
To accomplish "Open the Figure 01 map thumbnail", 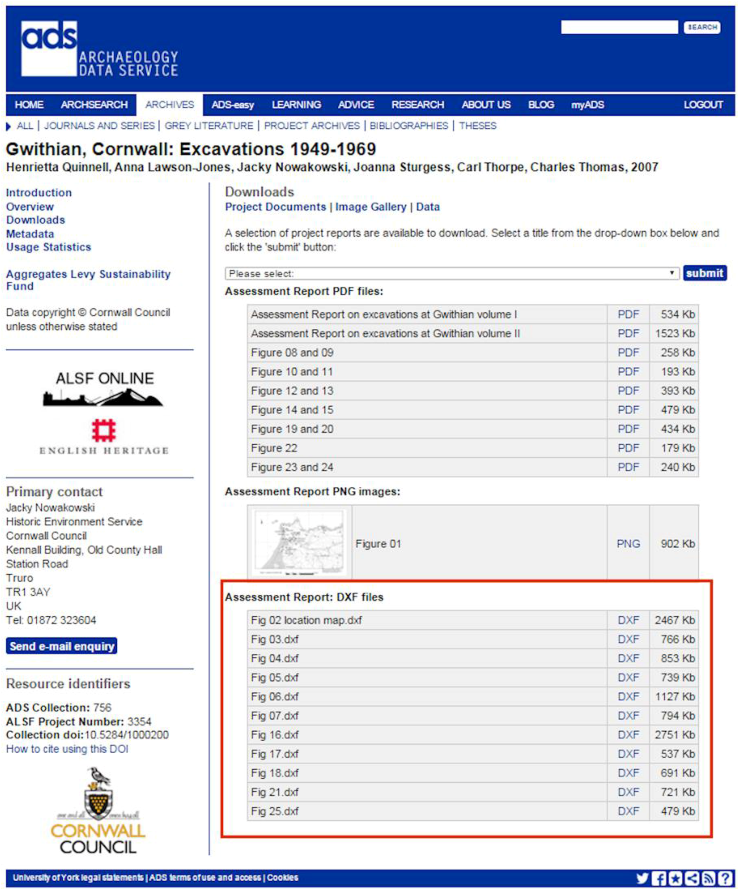I will (x=300, y=543).
